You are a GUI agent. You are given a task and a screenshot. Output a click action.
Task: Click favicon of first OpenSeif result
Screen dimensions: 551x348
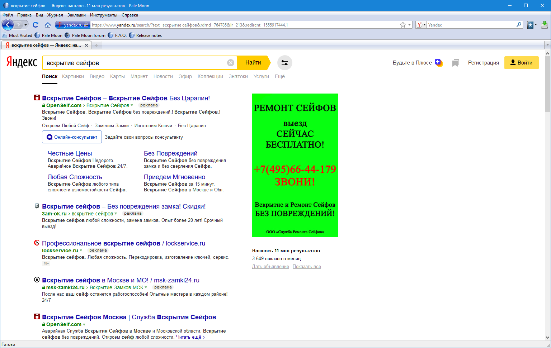tap(37, 97)
